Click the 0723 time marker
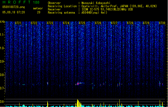 [50, 23]
